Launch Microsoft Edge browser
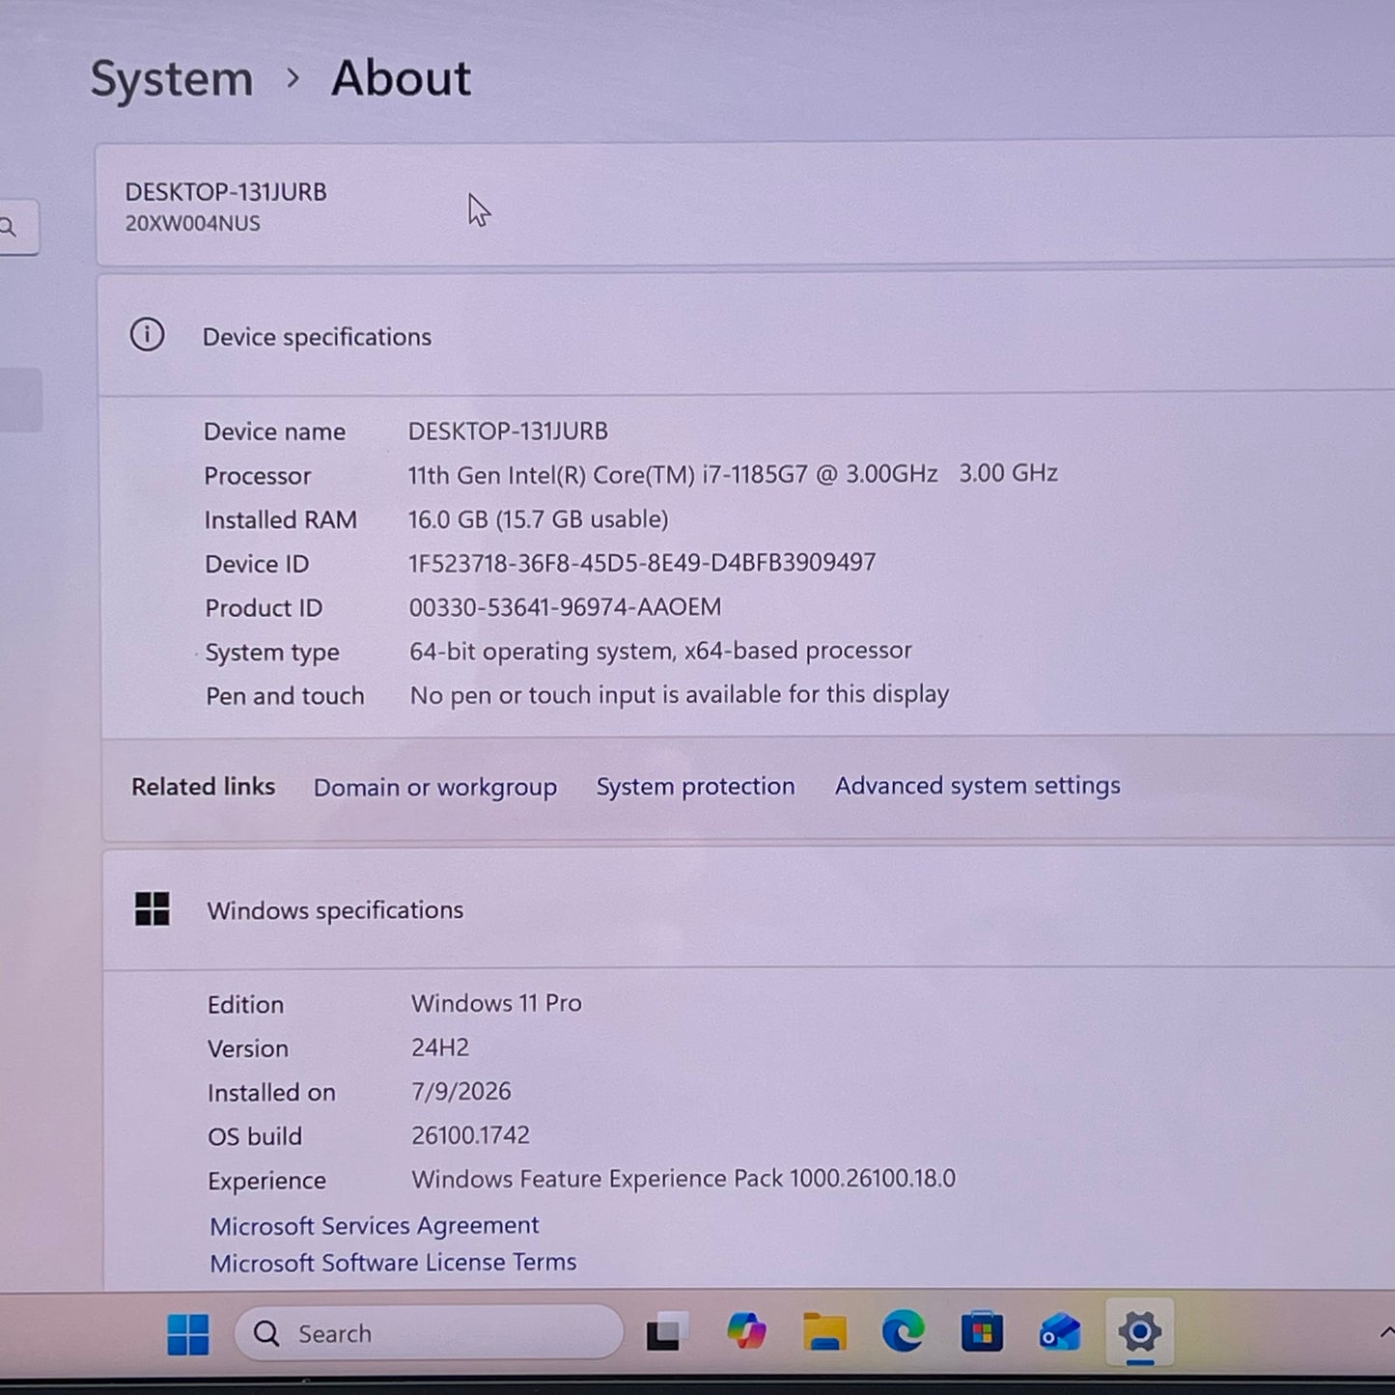Image resolution: width=1395 pixels, height=1395 pixels. pos(903,1332)
